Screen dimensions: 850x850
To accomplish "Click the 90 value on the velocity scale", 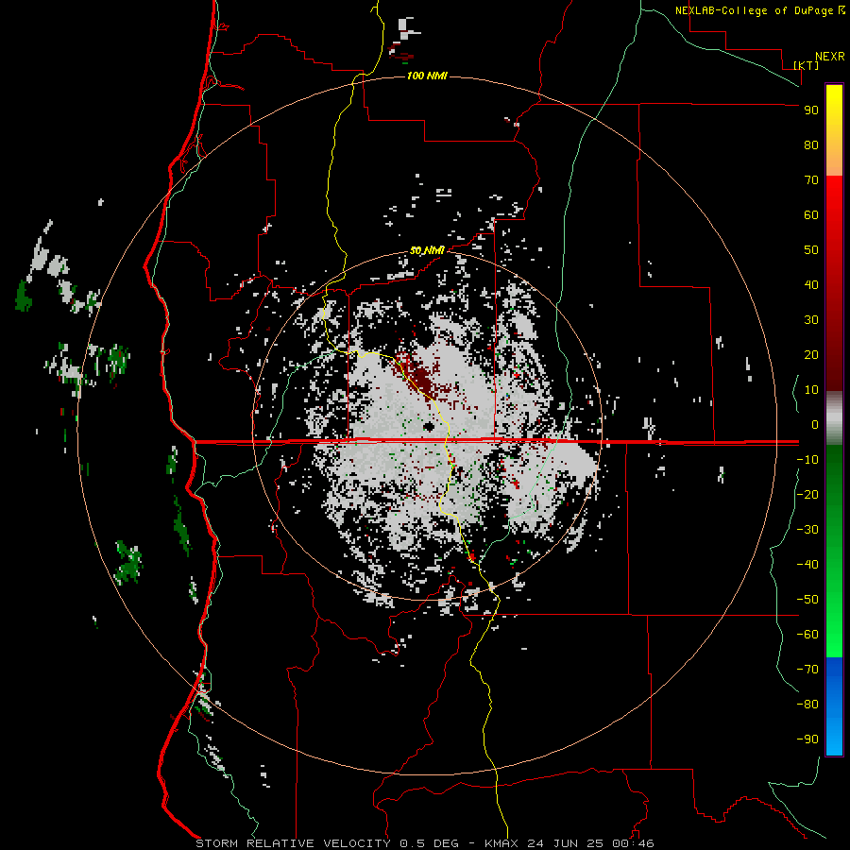I will [x=811, y=110].
